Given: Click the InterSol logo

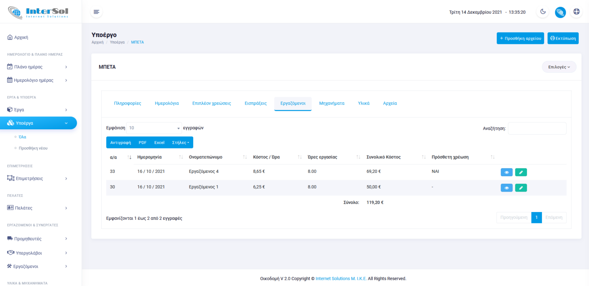Looking at the screenshot, I should pyautogui.click(x=38, y=12).
